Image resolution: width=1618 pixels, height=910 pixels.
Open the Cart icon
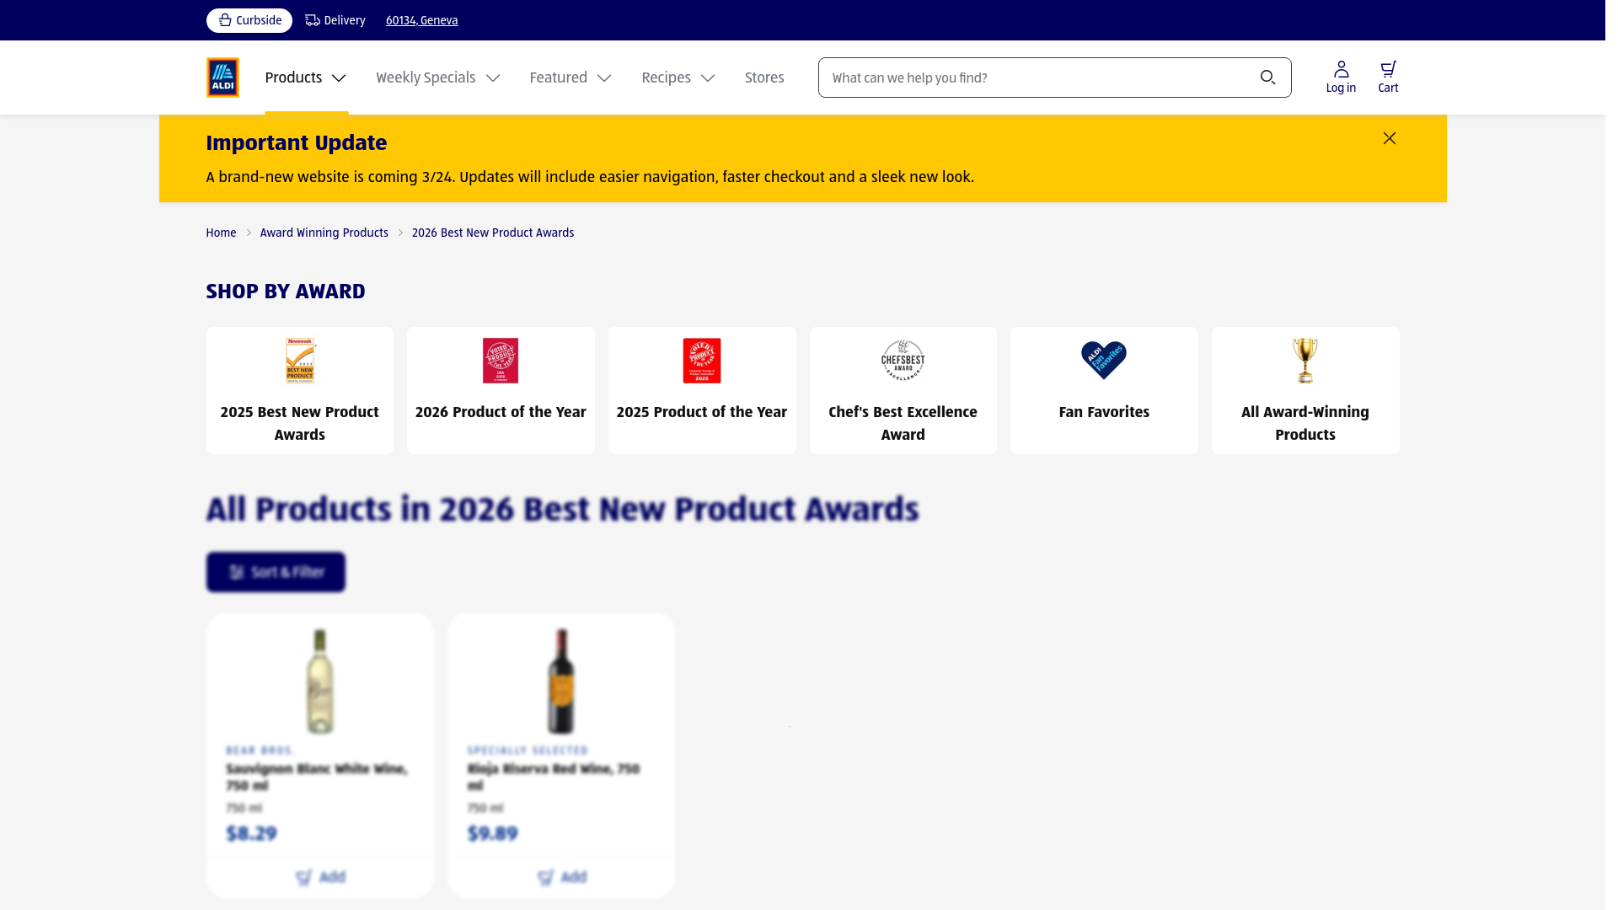(x=1388, y=78)
